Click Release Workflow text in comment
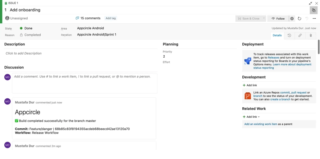 coord(45,133)
